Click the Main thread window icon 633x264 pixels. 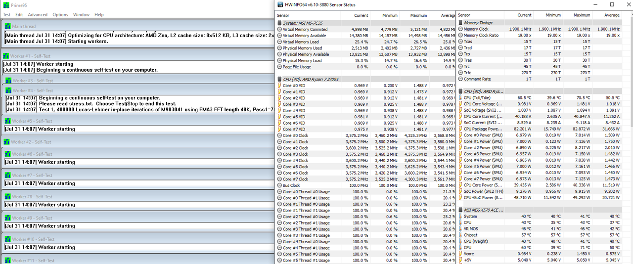pos(7,26)
